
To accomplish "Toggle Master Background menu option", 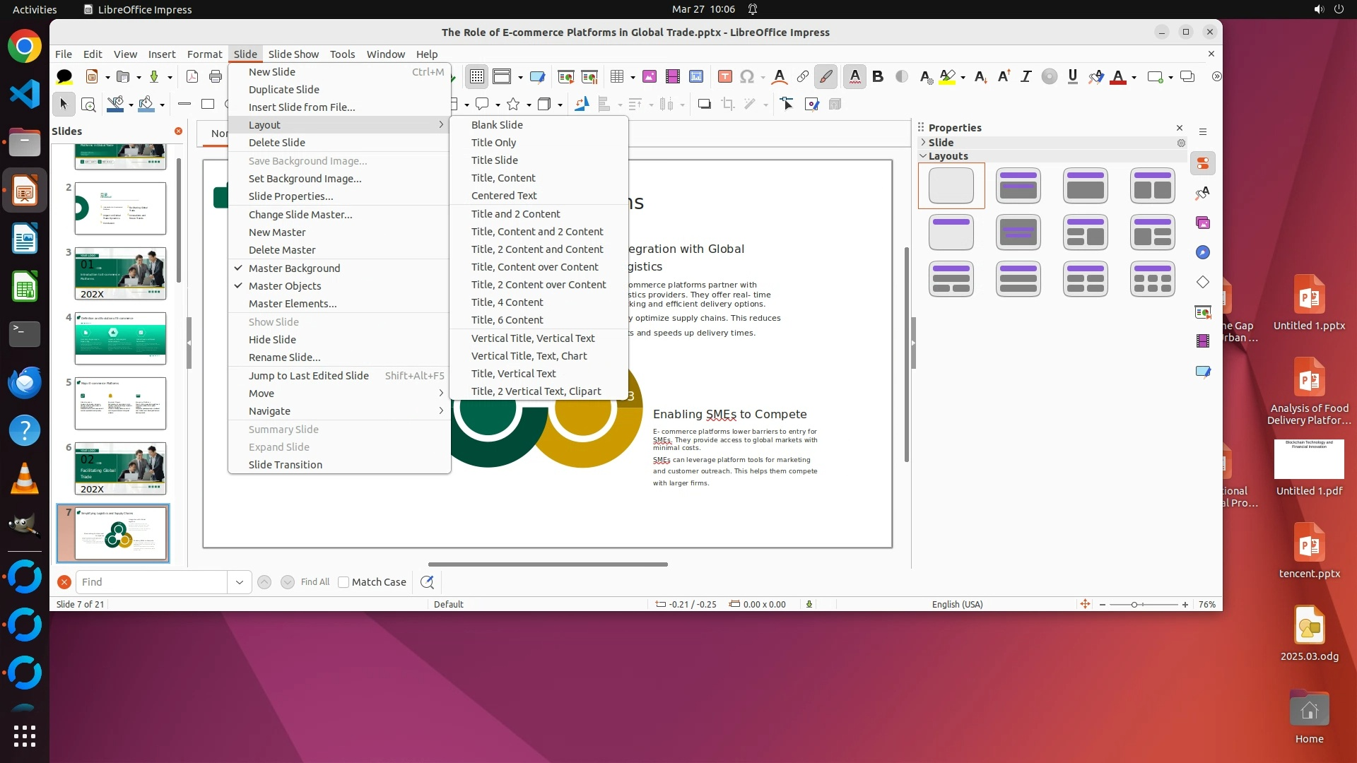I will click(294, 268).
